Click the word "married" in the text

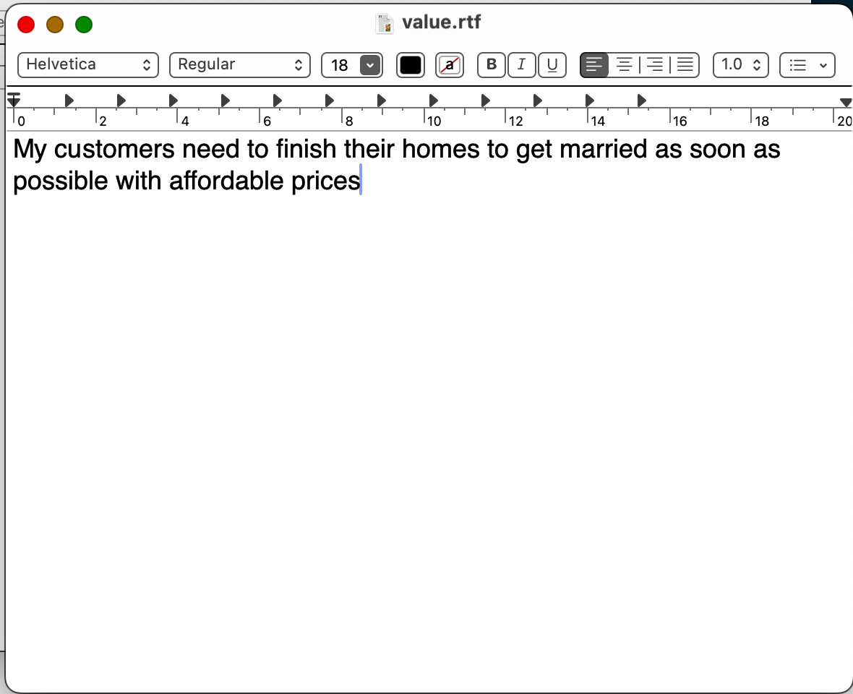[x=604, y=149]
